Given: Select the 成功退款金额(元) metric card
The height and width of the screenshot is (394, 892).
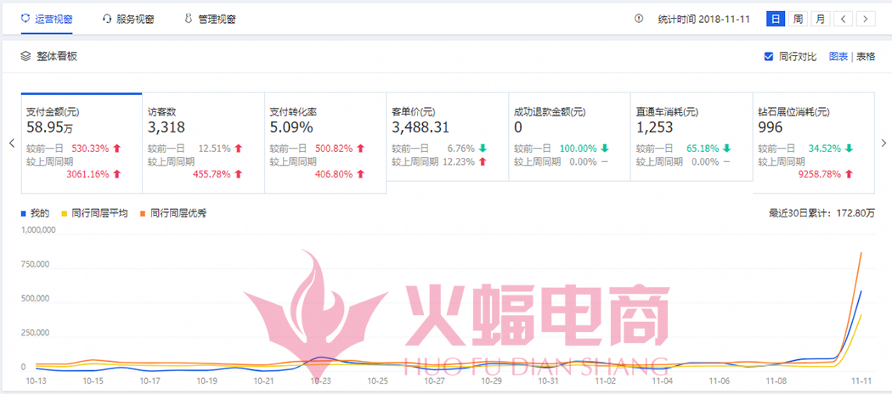Looking at the screenshot, I should point(569,137).
